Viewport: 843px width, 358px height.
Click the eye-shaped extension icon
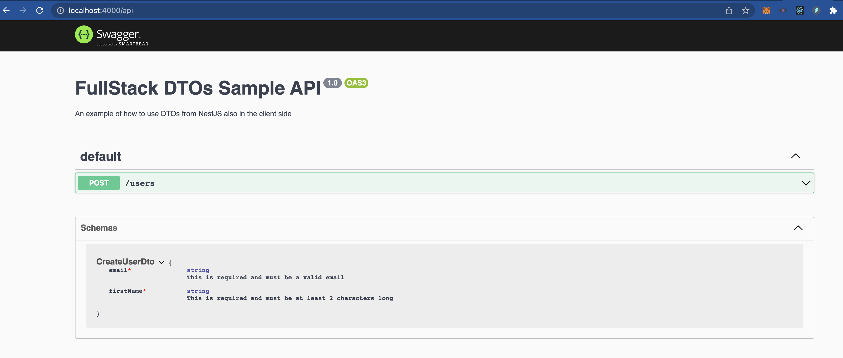click(783, 10)
